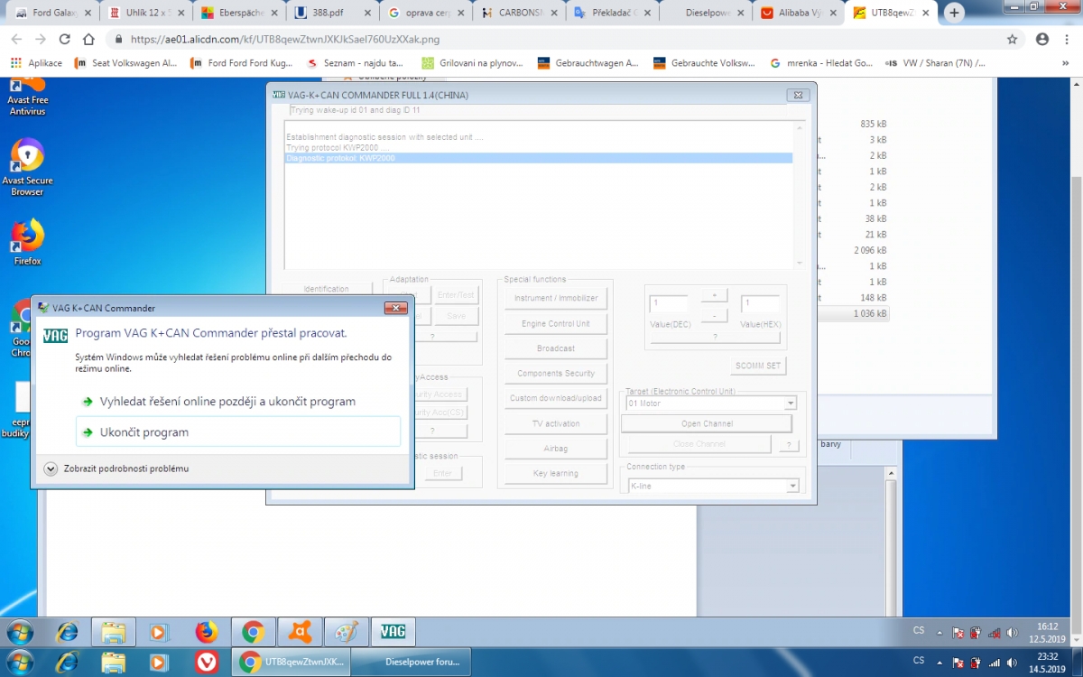Viewport: 1083px width, 677px height.
Task: Expand Zobrazit podrobnosti problému details
Action: [51, 468]
